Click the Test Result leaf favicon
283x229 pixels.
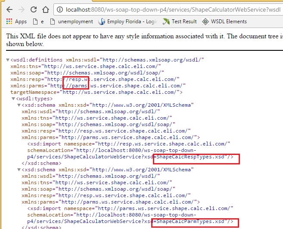(166, 22)
